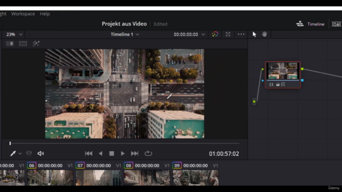The width and height of the screenshot is (342, 192).
Task: Enable the enhanced full-screen viewer icon
Action: click(x=228, y=34)
